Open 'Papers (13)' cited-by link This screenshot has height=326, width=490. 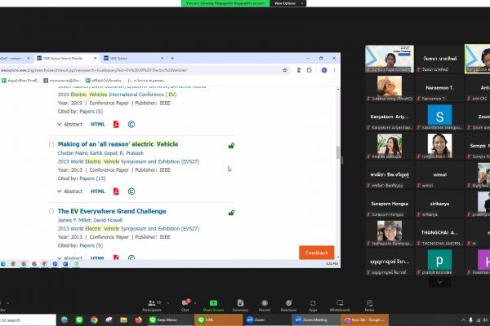(x=92, y=178)
